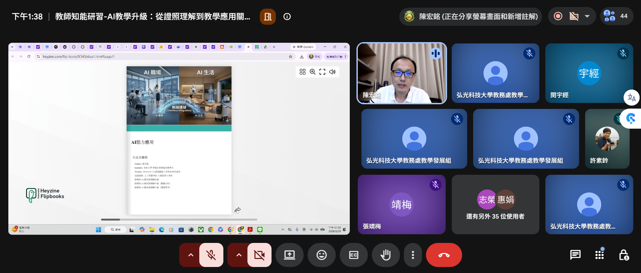Viewport: 641px width, 273px height.
Task: Click the flipbook cover page
Action: [179, 140]
